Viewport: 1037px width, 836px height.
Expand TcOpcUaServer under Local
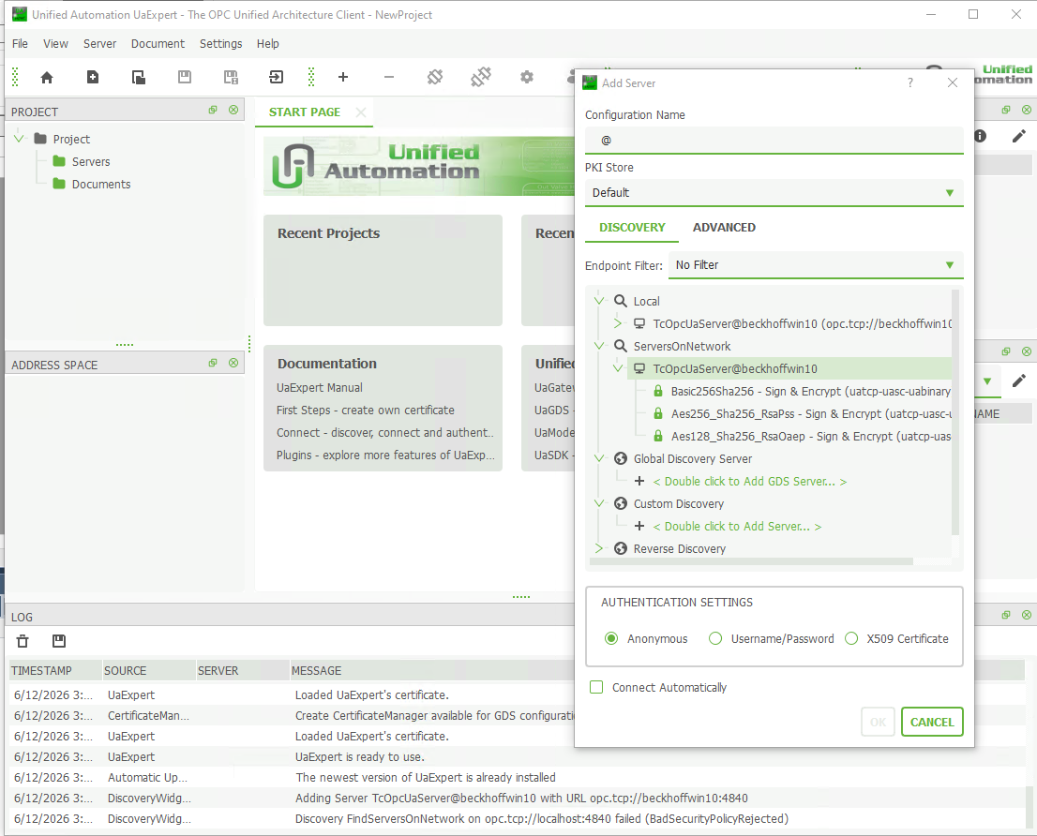pos(618,323)
